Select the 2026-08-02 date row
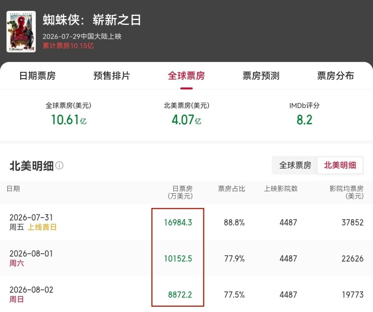Image resolution: width=373 pixels, height=312 pixels. (186, 294)
